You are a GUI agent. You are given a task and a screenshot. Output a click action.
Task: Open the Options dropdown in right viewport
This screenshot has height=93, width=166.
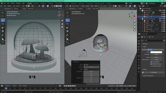(x=133, y=9)
